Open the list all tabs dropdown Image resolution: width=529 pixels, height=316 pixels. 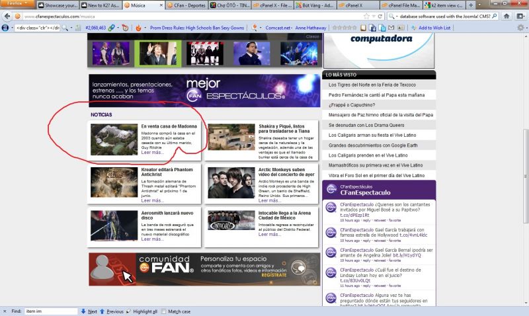[479, 5]
